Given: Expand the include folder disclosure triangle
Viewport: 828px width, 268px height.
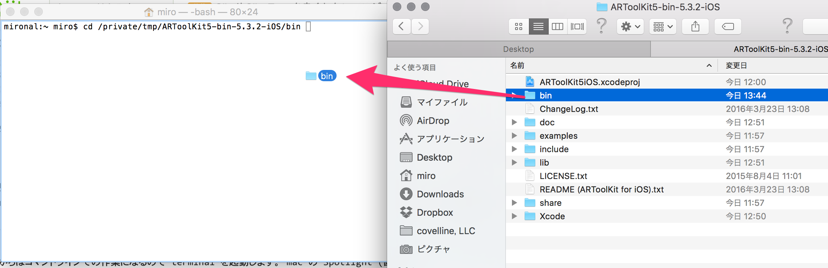Looking at the screenshot, I should coord(514,149).
